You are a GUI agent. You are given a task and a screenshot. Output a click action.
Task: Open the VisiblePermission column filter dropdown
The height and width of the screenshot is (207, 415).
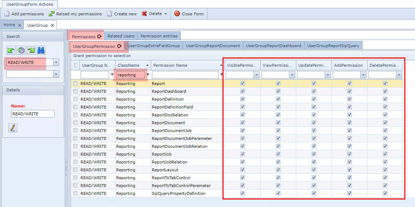(256, 75)
